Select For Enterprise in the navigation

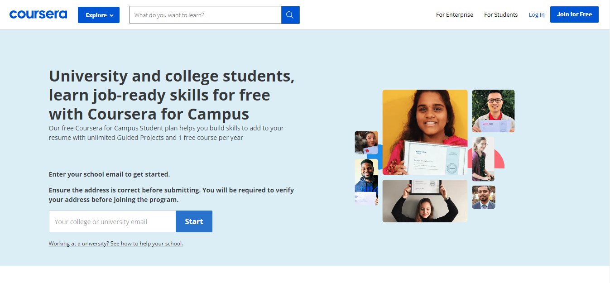[454, 14]
